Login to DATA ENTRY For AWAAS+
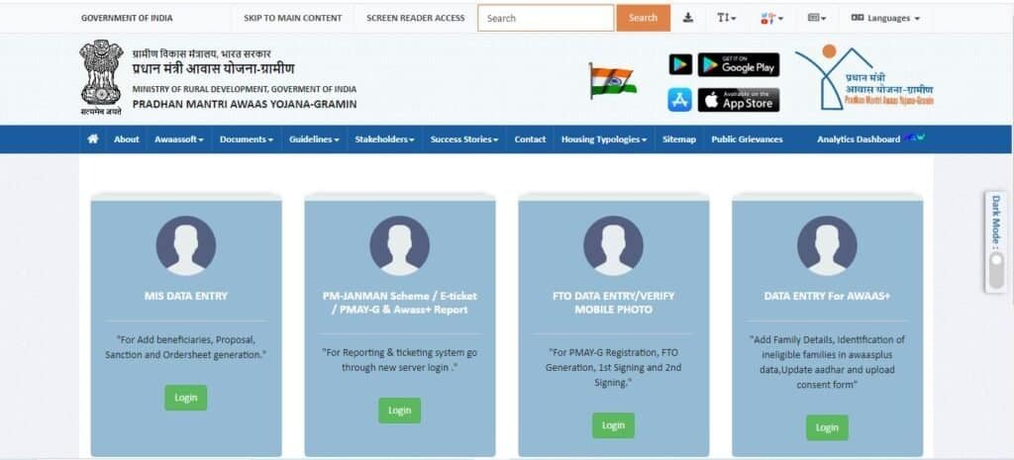Viewport: 1014px width, 460px height. point(827,427)
